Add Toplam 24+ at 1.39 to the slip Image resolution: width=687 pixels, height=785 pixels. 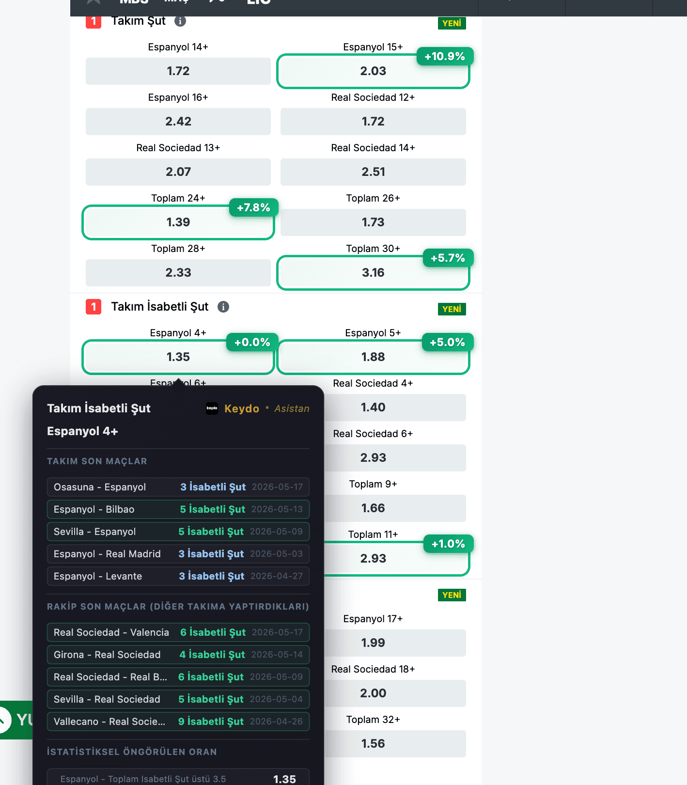(x=178, y=222)
